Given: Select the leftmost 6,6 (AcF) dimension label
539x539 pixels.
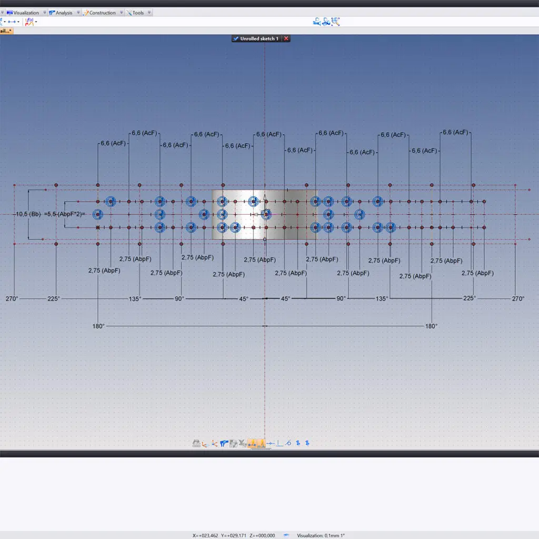Looking at the screenshot, I should click(113, 143).
